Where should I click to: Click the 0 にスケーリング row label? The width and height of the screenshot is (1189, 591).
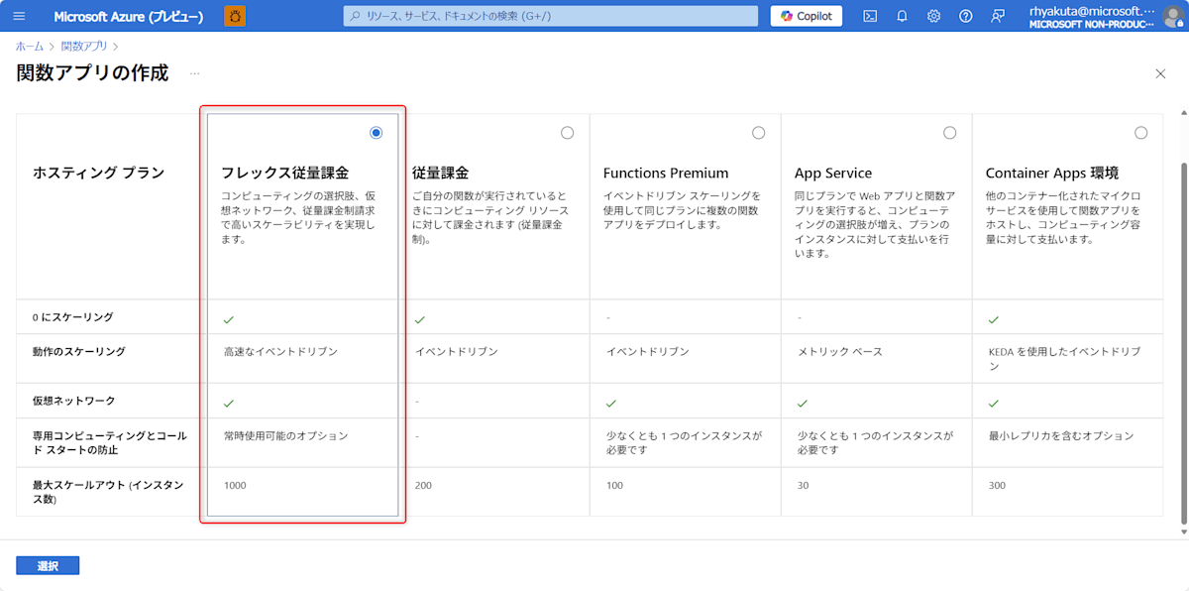[72, 317]
